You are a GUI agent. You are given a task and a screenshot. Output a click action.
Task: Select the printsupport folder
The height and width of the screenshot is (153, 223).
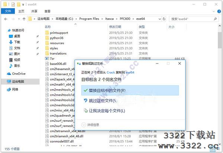[x=59, y=33]
